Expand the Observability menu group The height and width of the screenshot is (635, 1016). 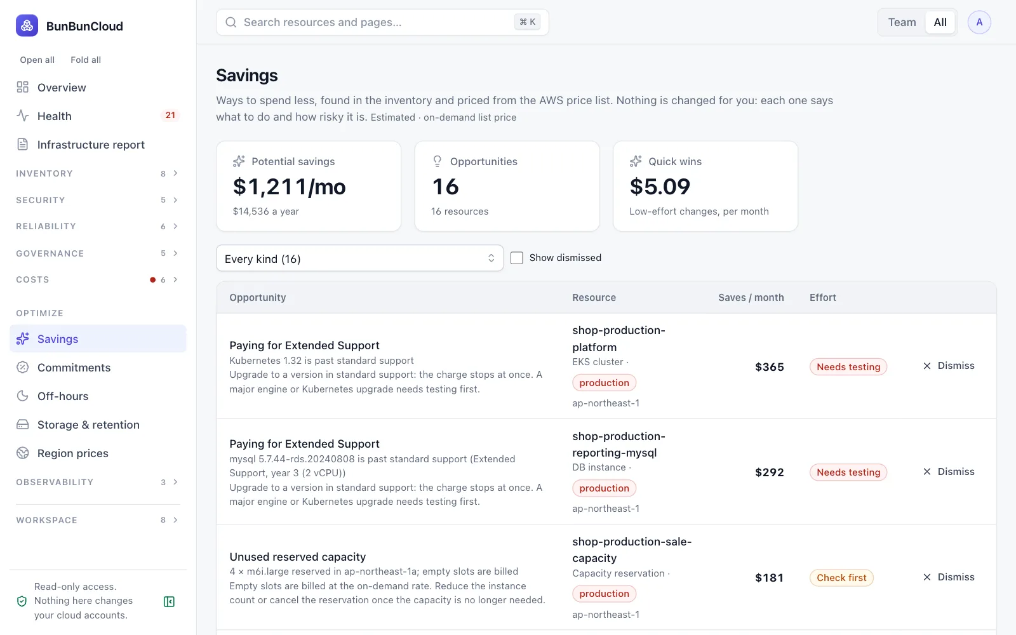click(x=98, y=482)
